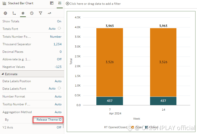This screenshot has height=134, width=197.
Task: Toggle Y2 Axis Off value
Action: tap(59, 127)
